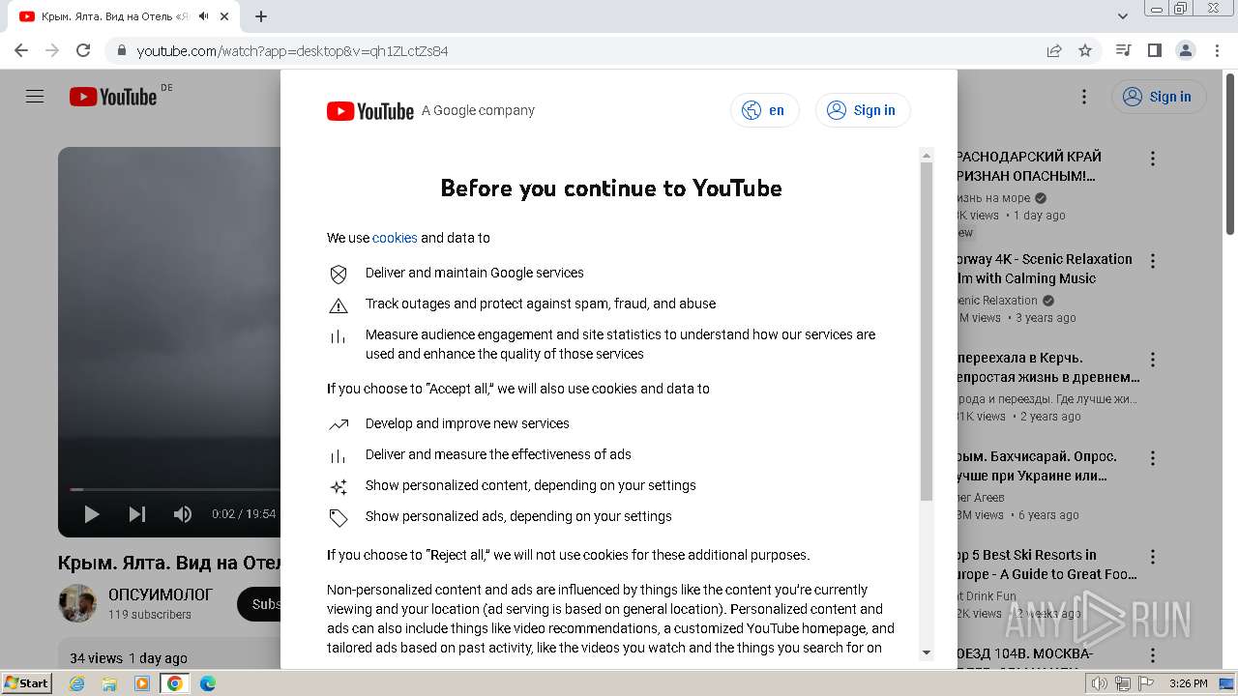Click the YouTube logo in page header
The image size is (1238, 696).
pyautogui.click(x=113, y=97)
